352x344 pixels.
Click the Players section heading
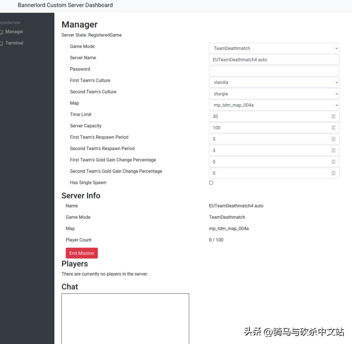75,264
